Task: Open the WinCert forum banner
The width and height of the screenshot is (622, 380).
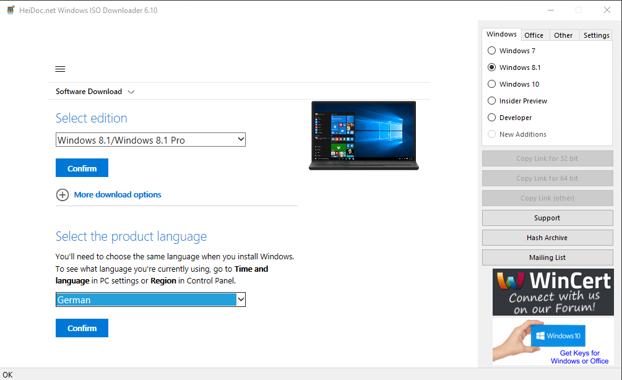Action: coord(553,292)
